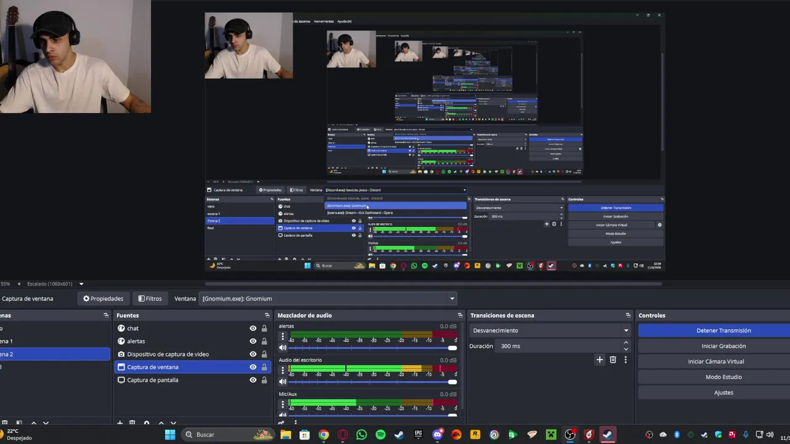Click the camera icon of Dispositivo de captura
Viewport: 790px width, 444px height.
click(x=121, y=354)
